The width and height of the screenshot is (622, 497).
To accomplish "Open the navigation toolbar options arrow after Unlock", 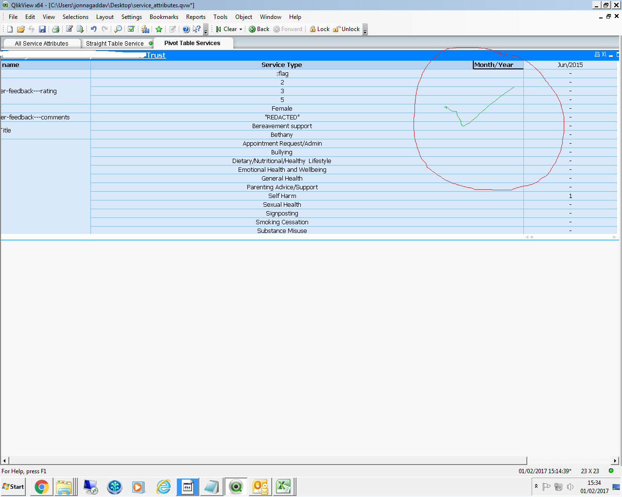I will click(365, 30).
